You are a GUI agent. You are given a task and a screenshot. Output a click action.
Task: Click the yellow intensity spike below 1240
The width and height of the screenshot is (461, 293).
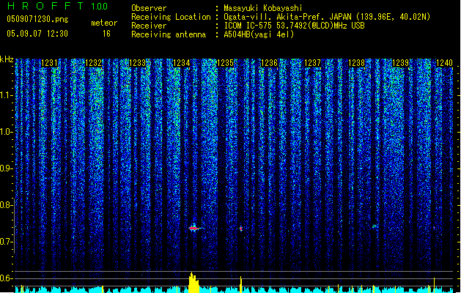(434, 285)
